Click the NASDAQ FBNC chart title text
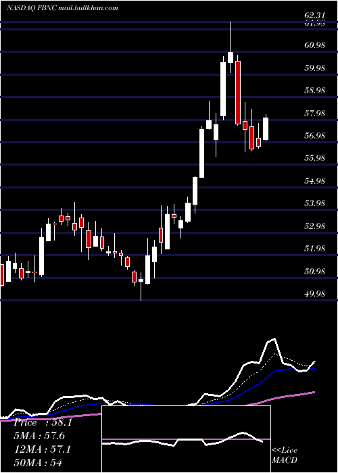The width and height of the screenshot is (338, 473). click(x=62, y=8)
